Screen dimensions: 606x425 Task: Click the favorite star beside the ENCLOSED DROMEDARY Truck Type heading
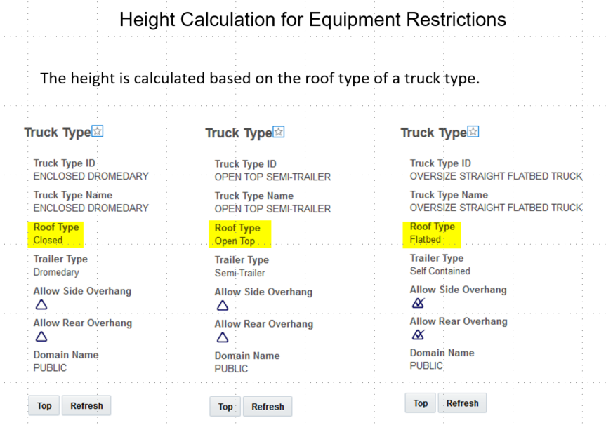point(98,131)
